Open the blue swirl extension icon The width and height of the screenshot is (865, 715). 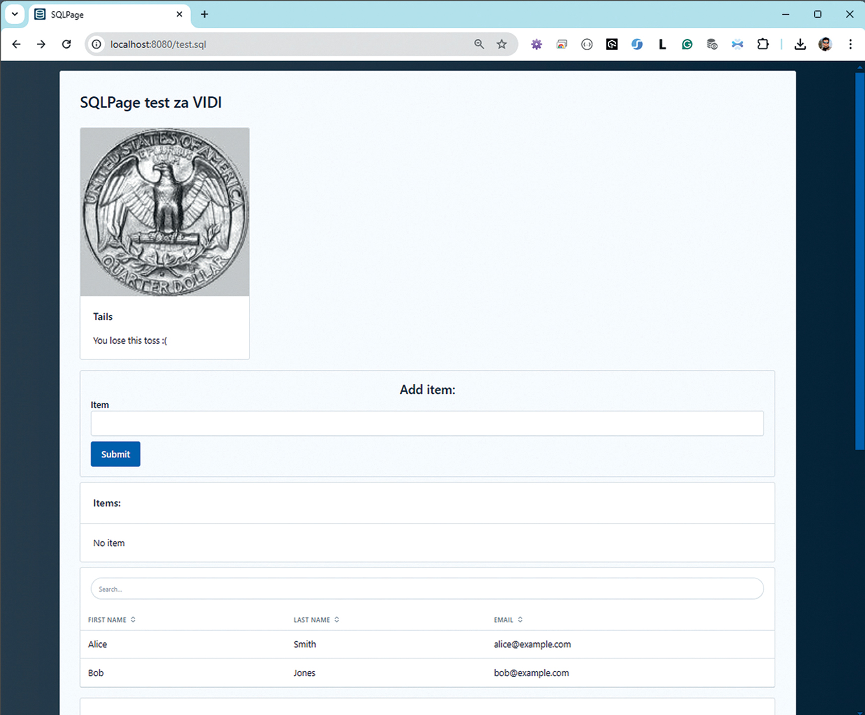tap(637, 44)
